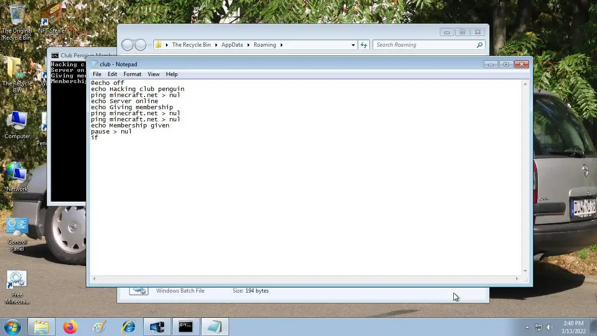Open the Notepad File menu
This screenshot has height=336, width=597.
point(97,74)
